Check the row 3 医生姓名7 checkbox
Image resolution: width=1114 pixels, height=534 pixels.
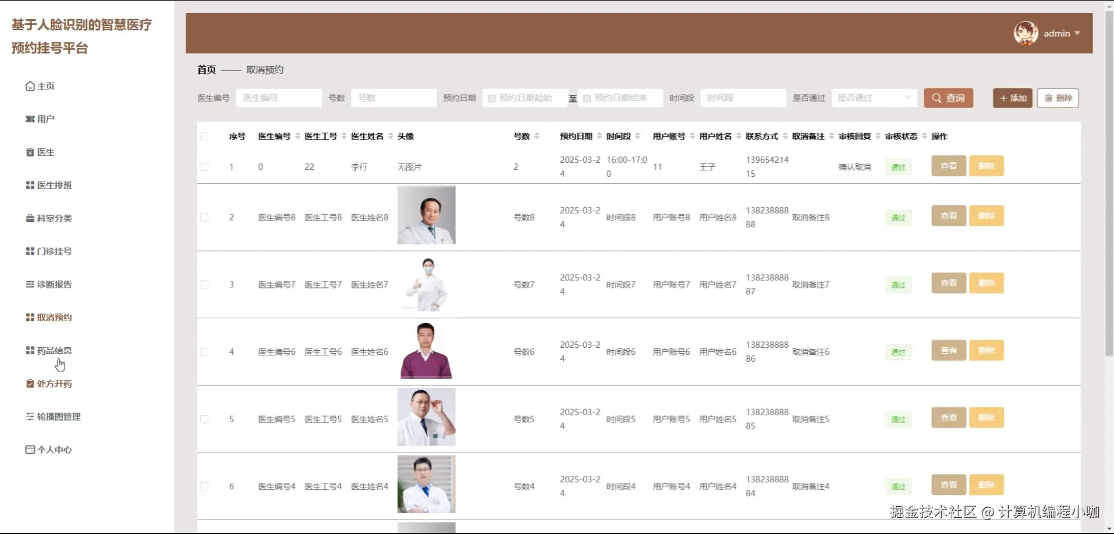[x=204, y=285]
